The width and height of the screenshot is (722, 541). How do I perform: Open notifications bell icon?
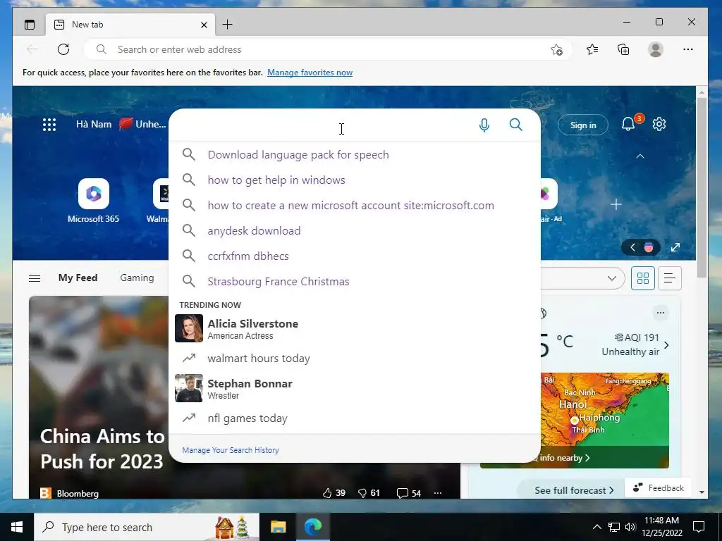tap(628, 124)
